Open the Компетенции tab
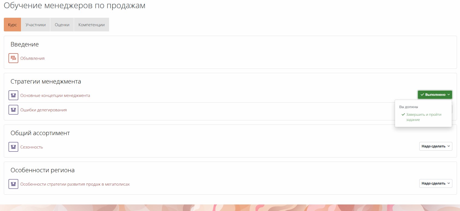The height and width of the screenshot is (211, 460). pyautogui.click(x=92, y=25)
